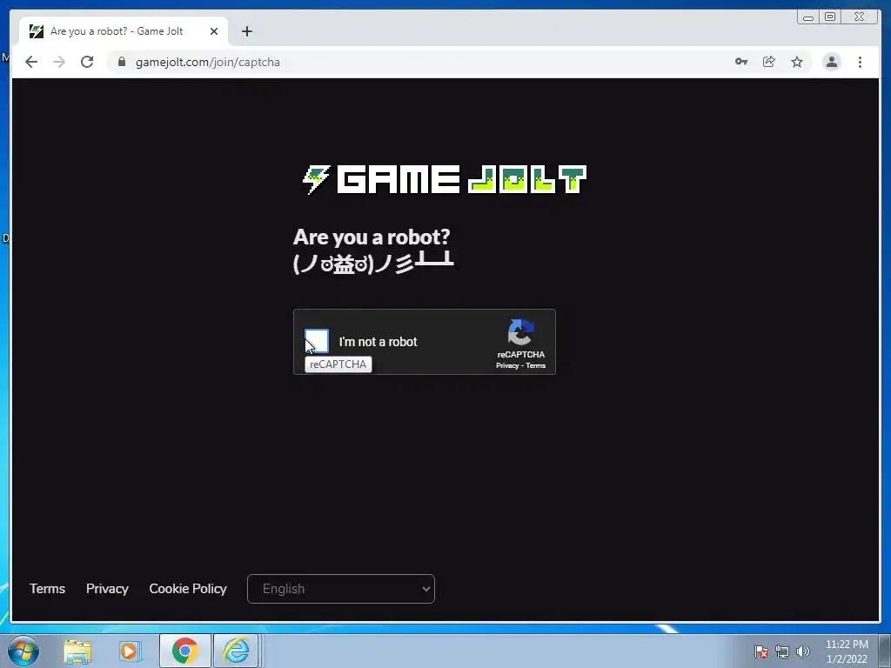Open the footer Privacy link

tap(107, 589)
